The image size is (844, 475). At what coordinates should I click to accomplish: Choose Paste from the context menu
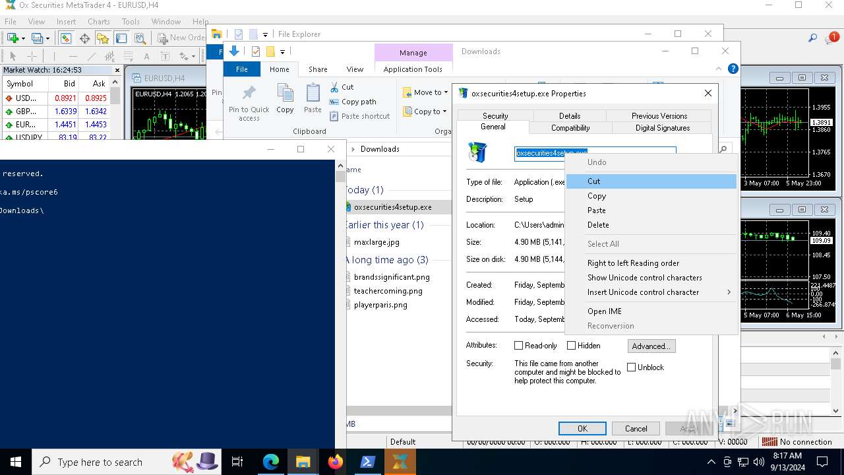[x=651, y=210]
